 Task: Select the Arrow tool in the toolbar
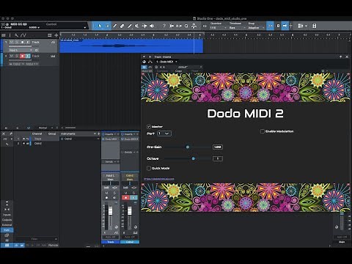(100, 26)
